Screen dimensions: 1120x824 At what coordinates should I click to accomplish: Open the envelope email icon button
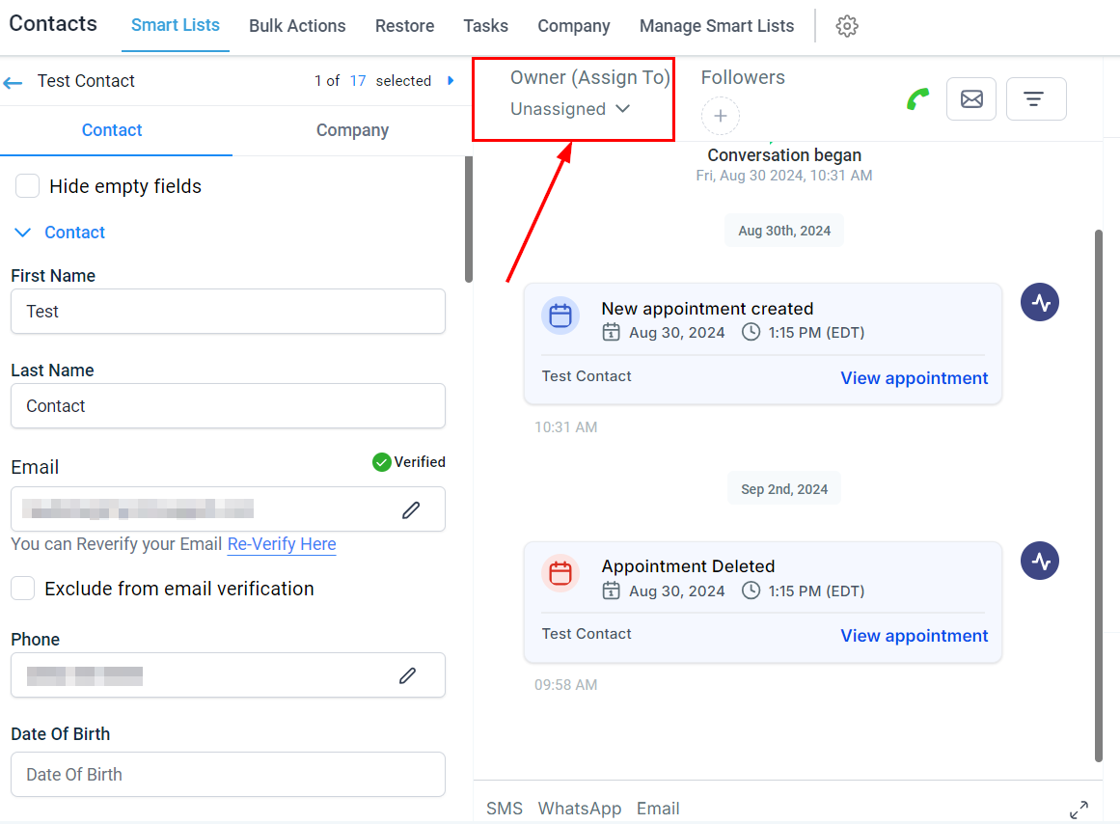coord(970,98)
